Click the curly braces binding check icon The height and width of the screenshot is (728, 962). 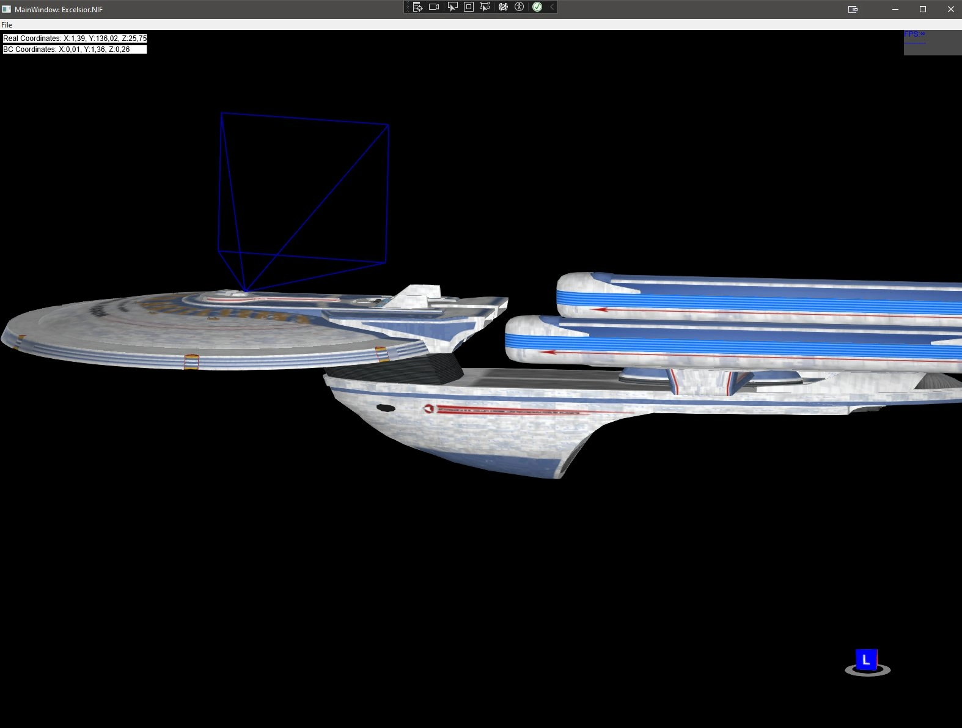tap(503, 7)
